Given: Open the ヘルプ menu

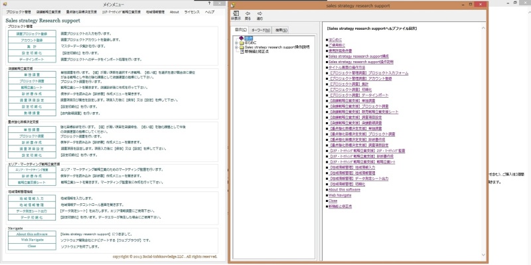Looking at the screenshot, I should 210,12.
